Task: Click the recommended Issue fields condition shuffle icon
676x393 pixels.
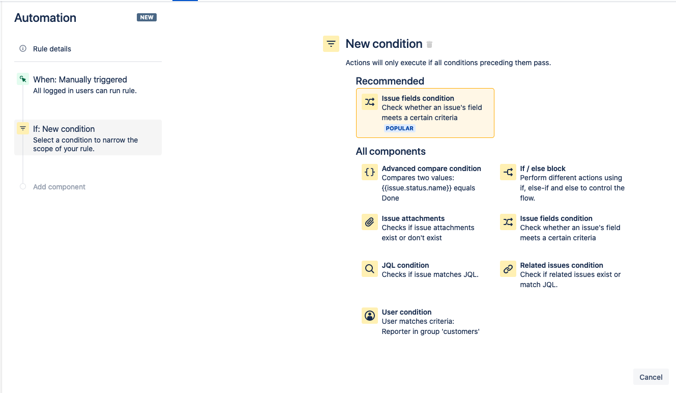Action: pyautogui.click(x=370, y=102)
